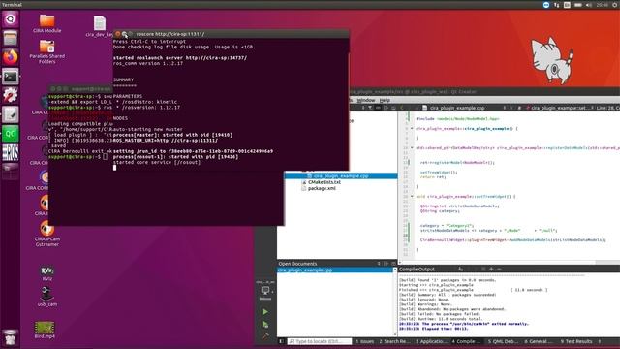Click the ROS icon in the launcher
Image resolution: width=620 pixels, height=349 pixels.
[11, 153]
